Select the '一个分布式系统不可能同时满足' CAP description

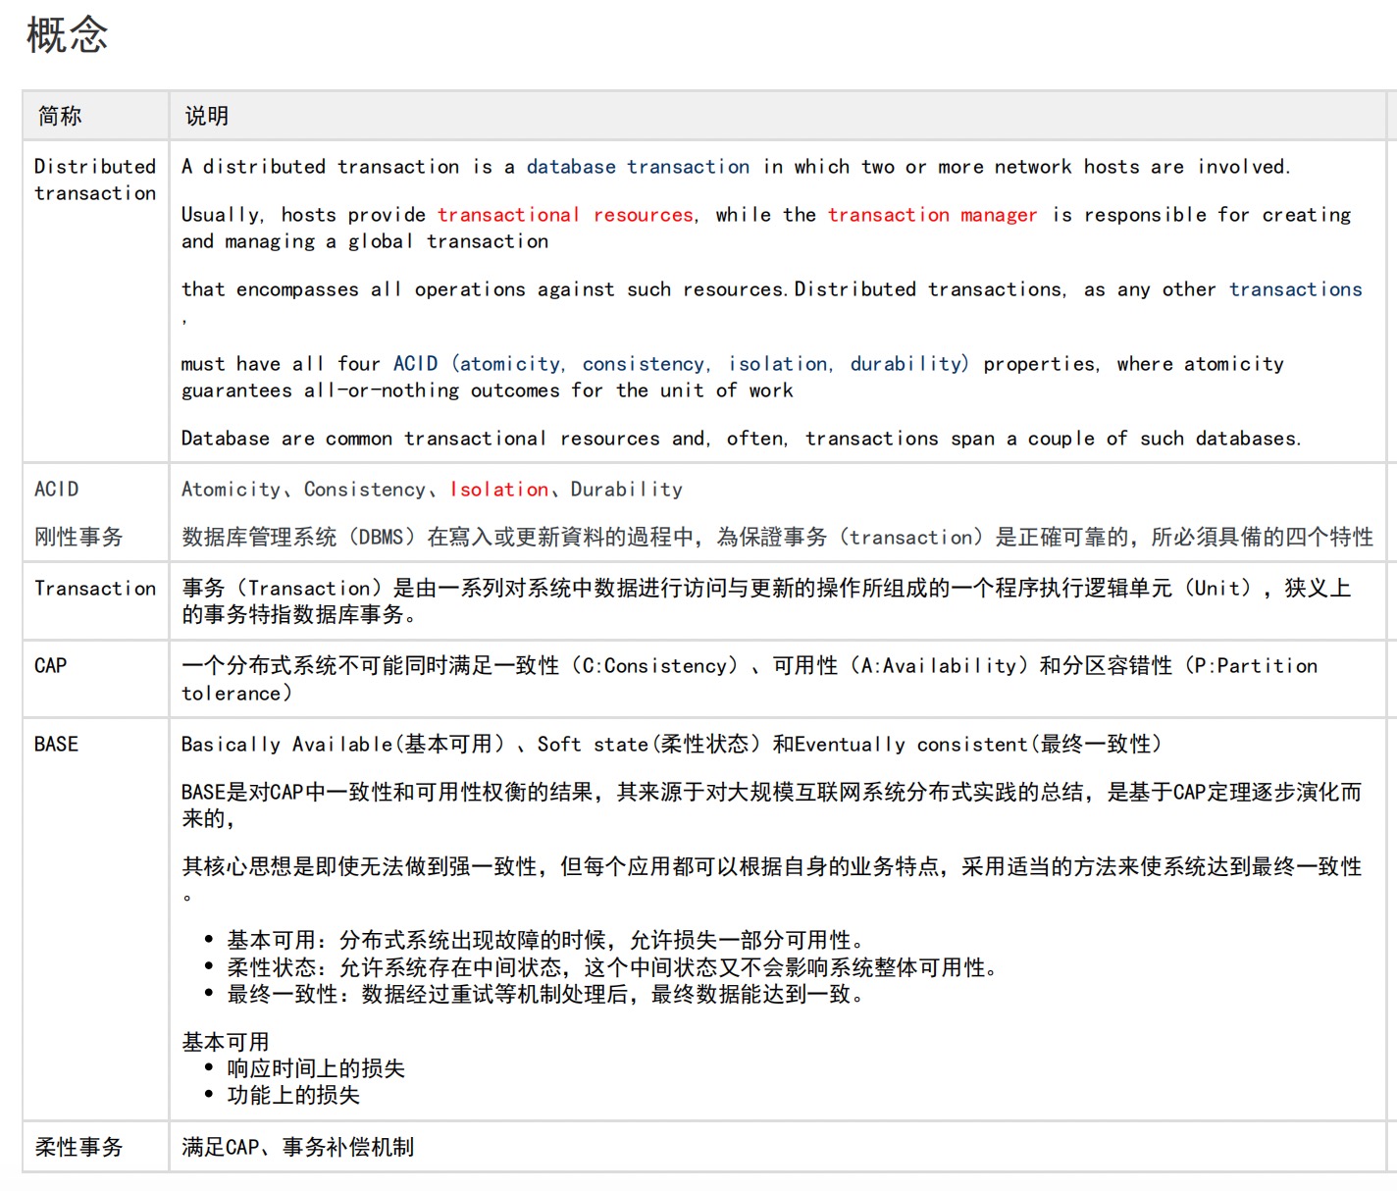click(750, 680)
